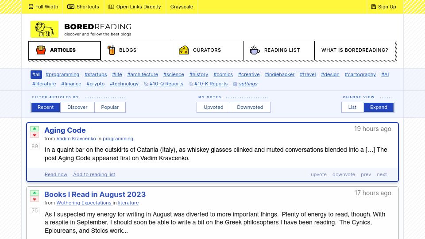Upvote Aging Code with green arrow
Viewport: 425px width, 239px height.
click(x=35, y=129)
